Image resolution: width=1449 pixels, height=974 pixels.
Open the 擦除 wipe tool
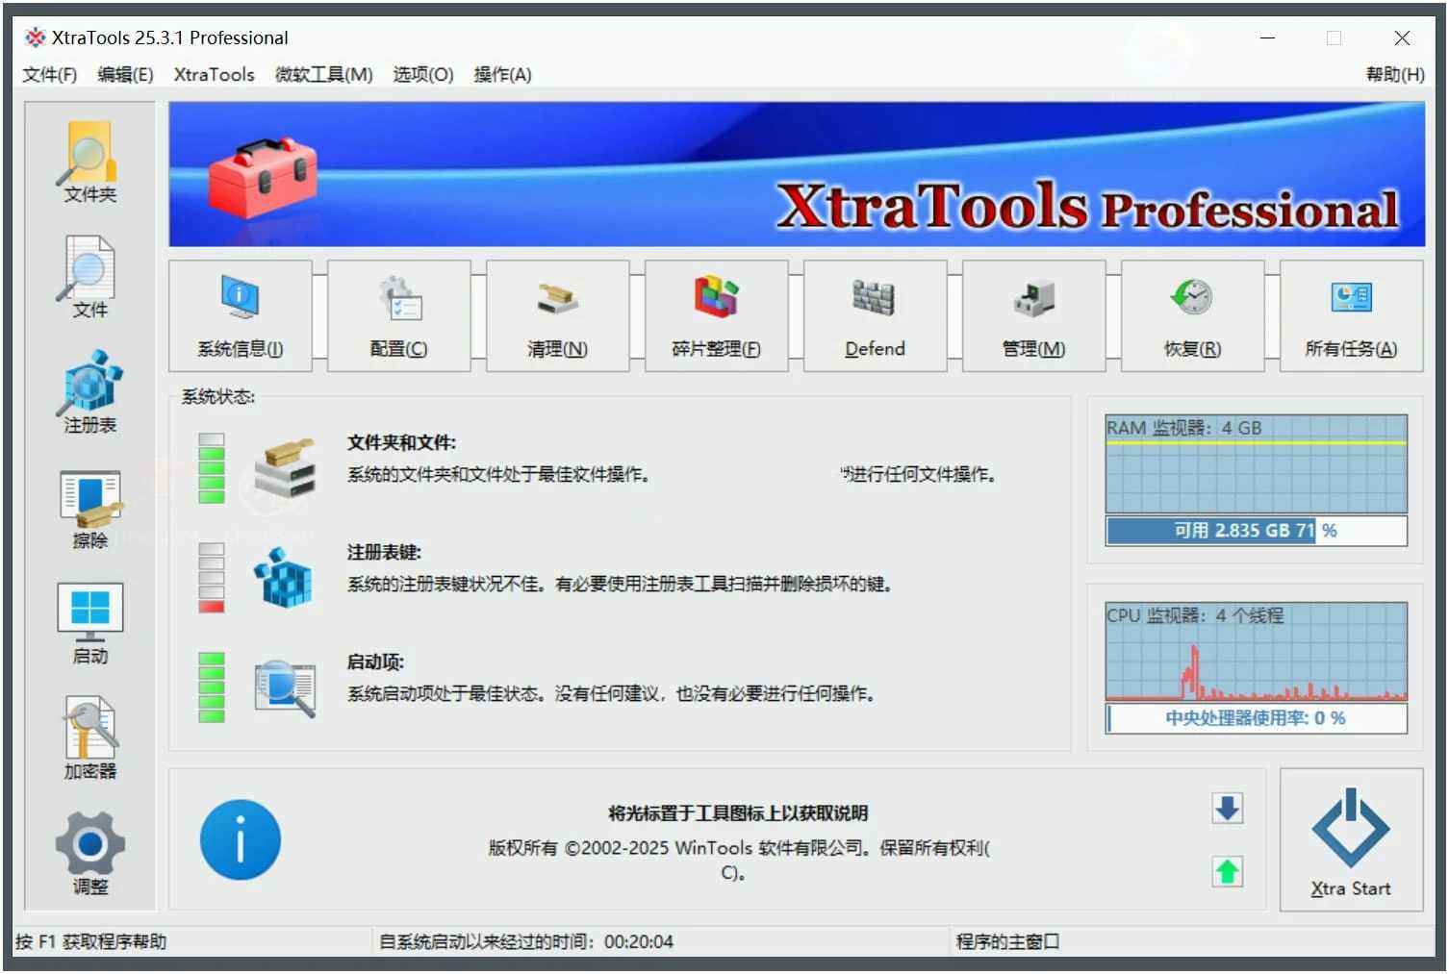click(89, 508)
